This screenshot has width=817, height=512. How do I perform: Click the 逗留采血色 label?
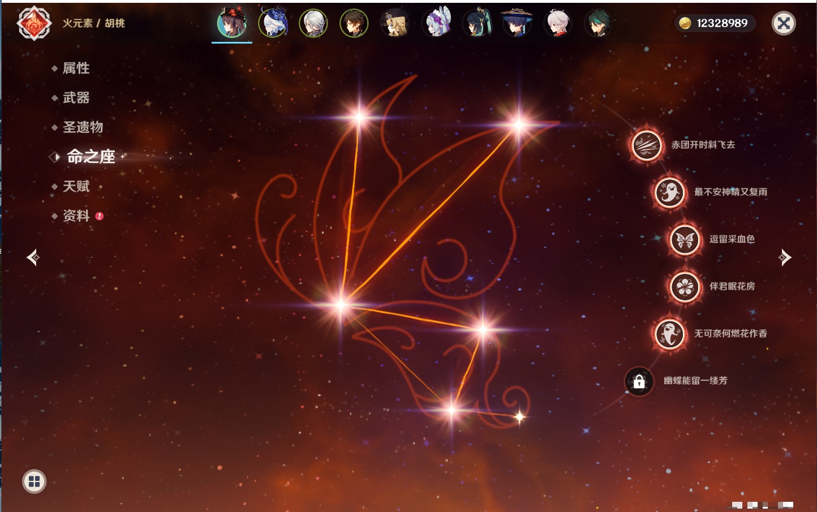pyautogui.click(x=732, y=239)
